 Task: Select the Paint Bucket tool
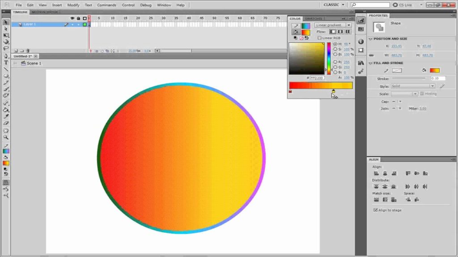tap(6, 110)
